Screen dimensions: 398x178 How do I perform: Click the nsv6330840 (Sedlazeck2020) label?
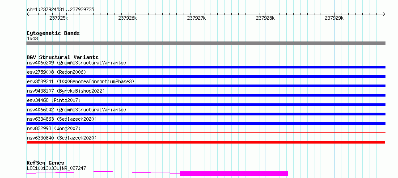pos(62,138)
